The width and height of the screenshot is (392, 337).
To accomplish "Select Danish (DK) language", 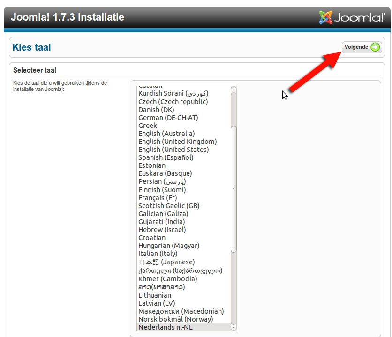I will (184, 110).
